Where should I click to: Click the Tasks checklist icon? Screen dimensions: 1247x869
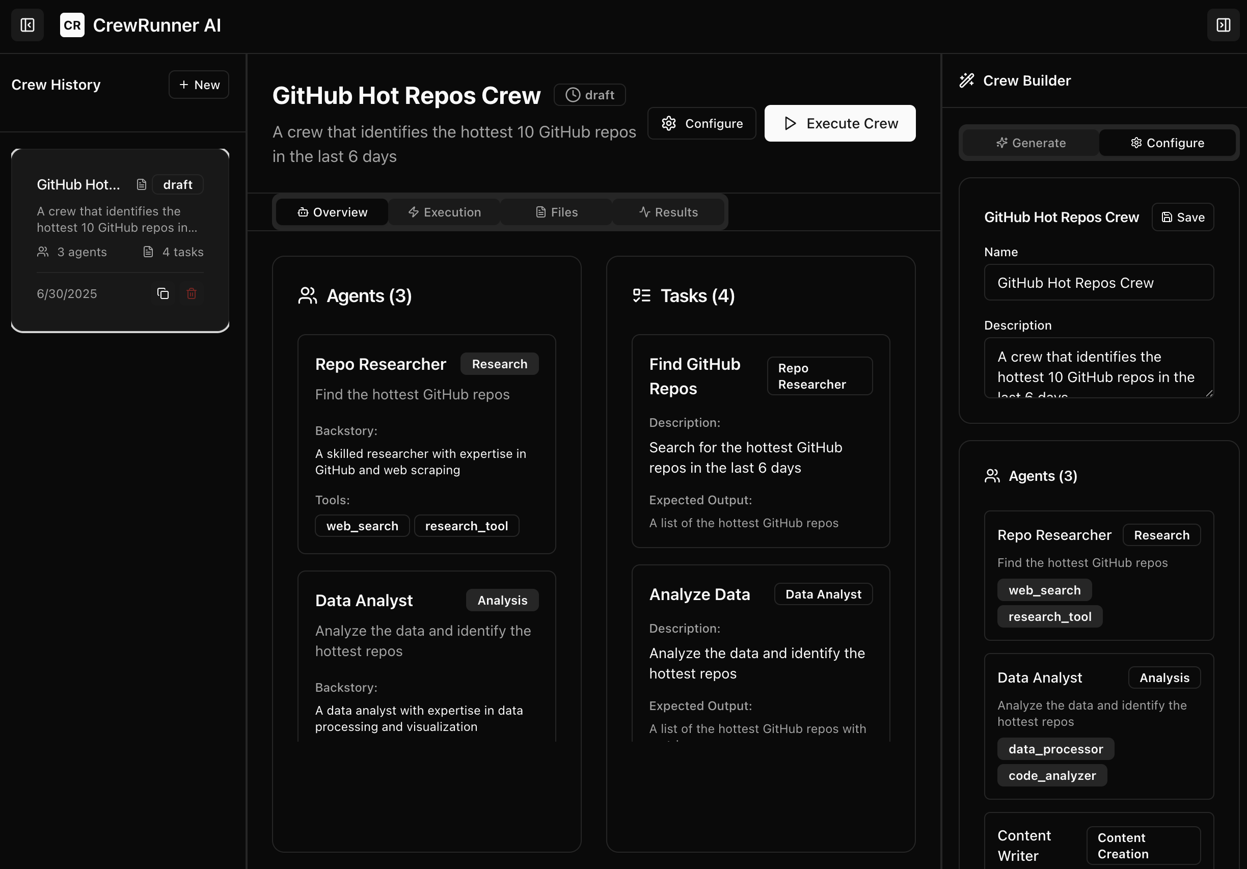point(641,296)
